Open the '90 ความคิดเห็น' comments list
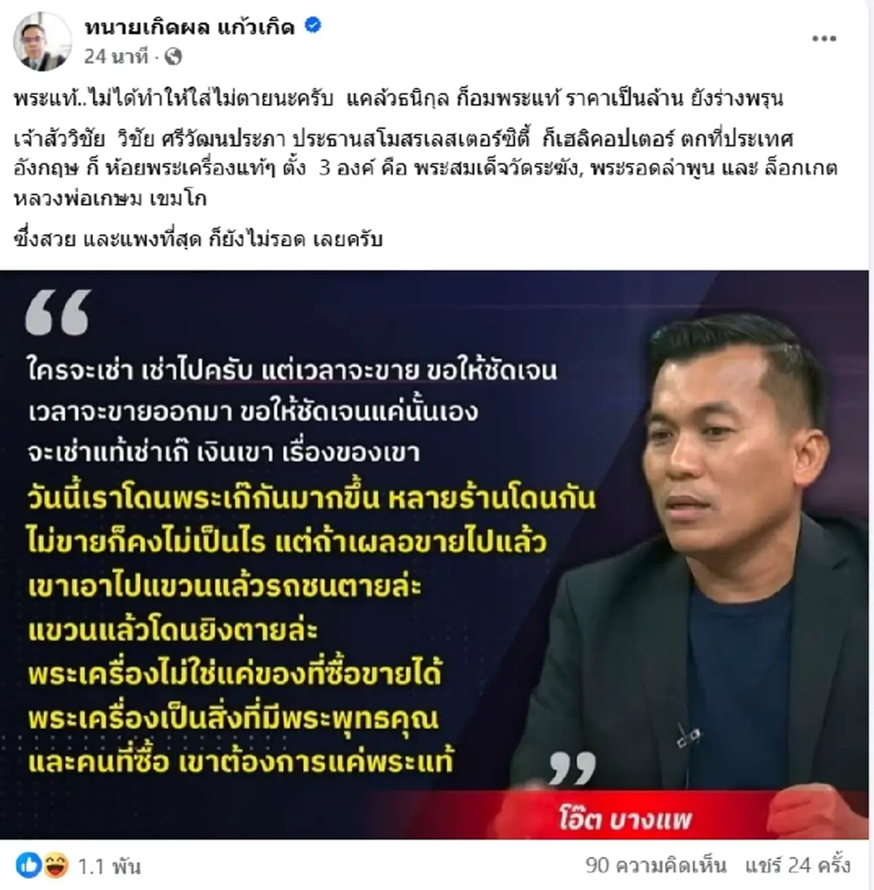This screenshot has width=874, height=890. (655, 865)
